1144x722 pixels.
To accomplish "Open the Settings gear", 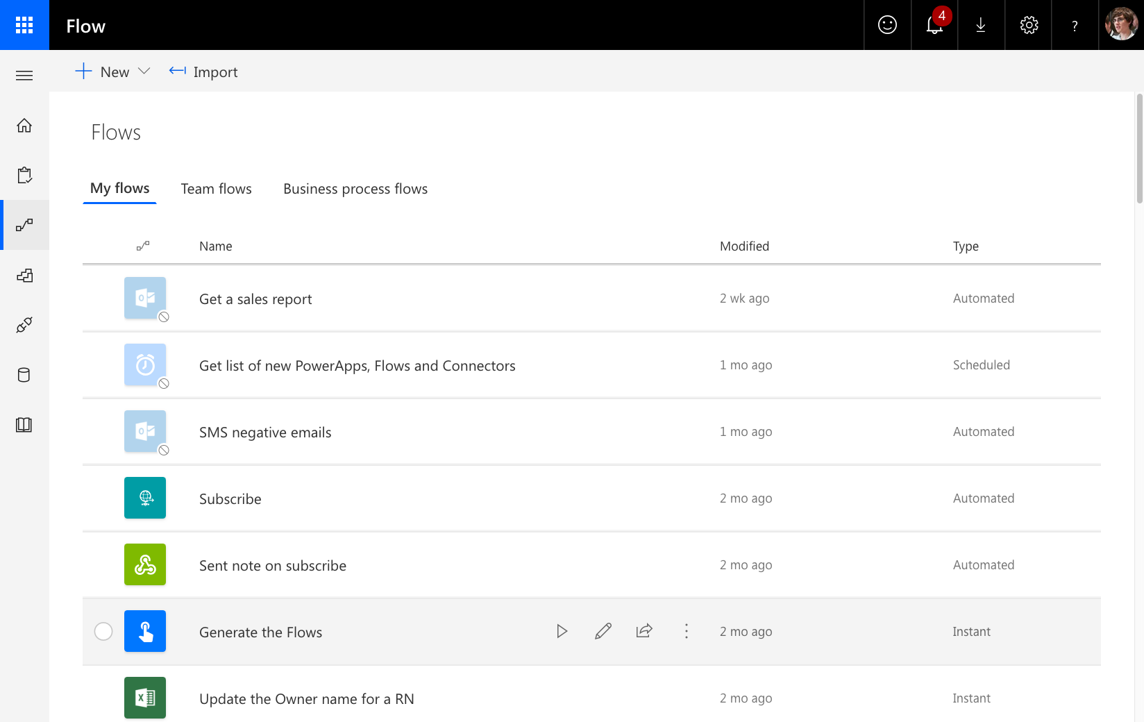I will click(1028, 25).
